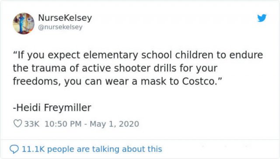Click the Twitter bird logo
Image resolution: width=280 pixels, height=159 pixels.
(x=262, y=18)
